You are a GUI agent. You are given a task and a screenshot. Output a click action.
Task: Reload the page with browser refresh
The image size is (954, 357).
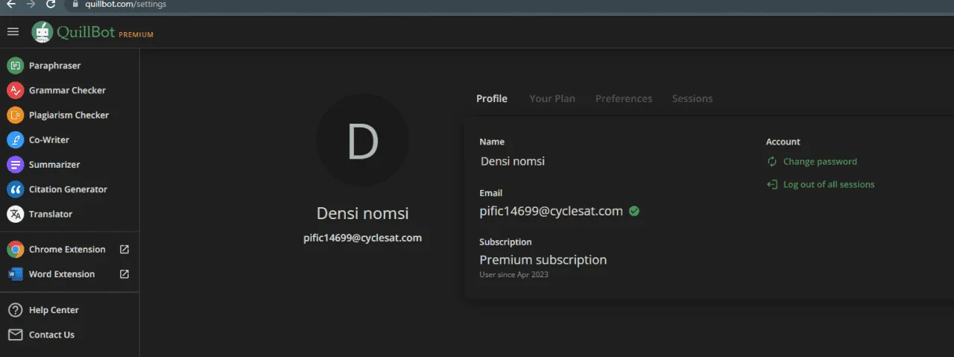(50, 4)
